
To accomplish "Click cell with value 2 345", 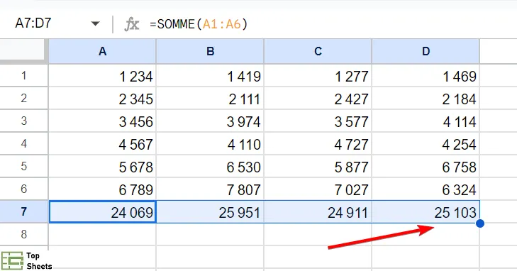I will [x=103, y=98].
